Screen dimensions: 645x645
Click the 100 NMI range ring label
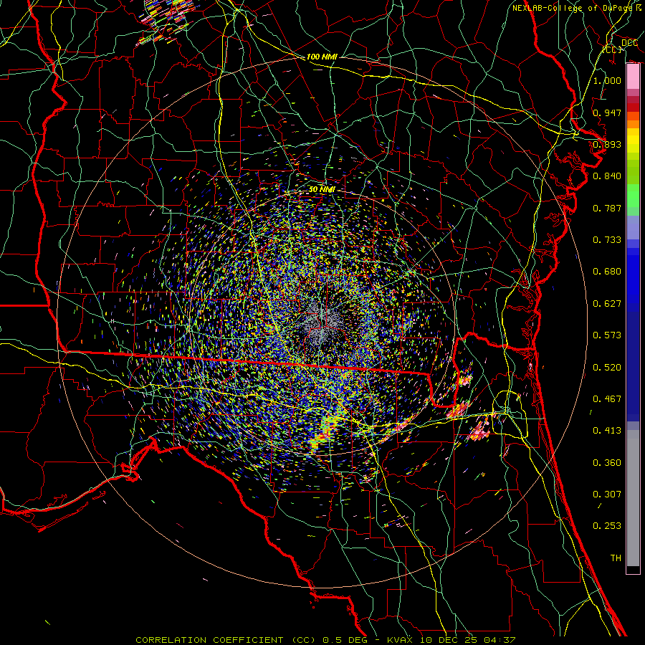pos(322,57)
